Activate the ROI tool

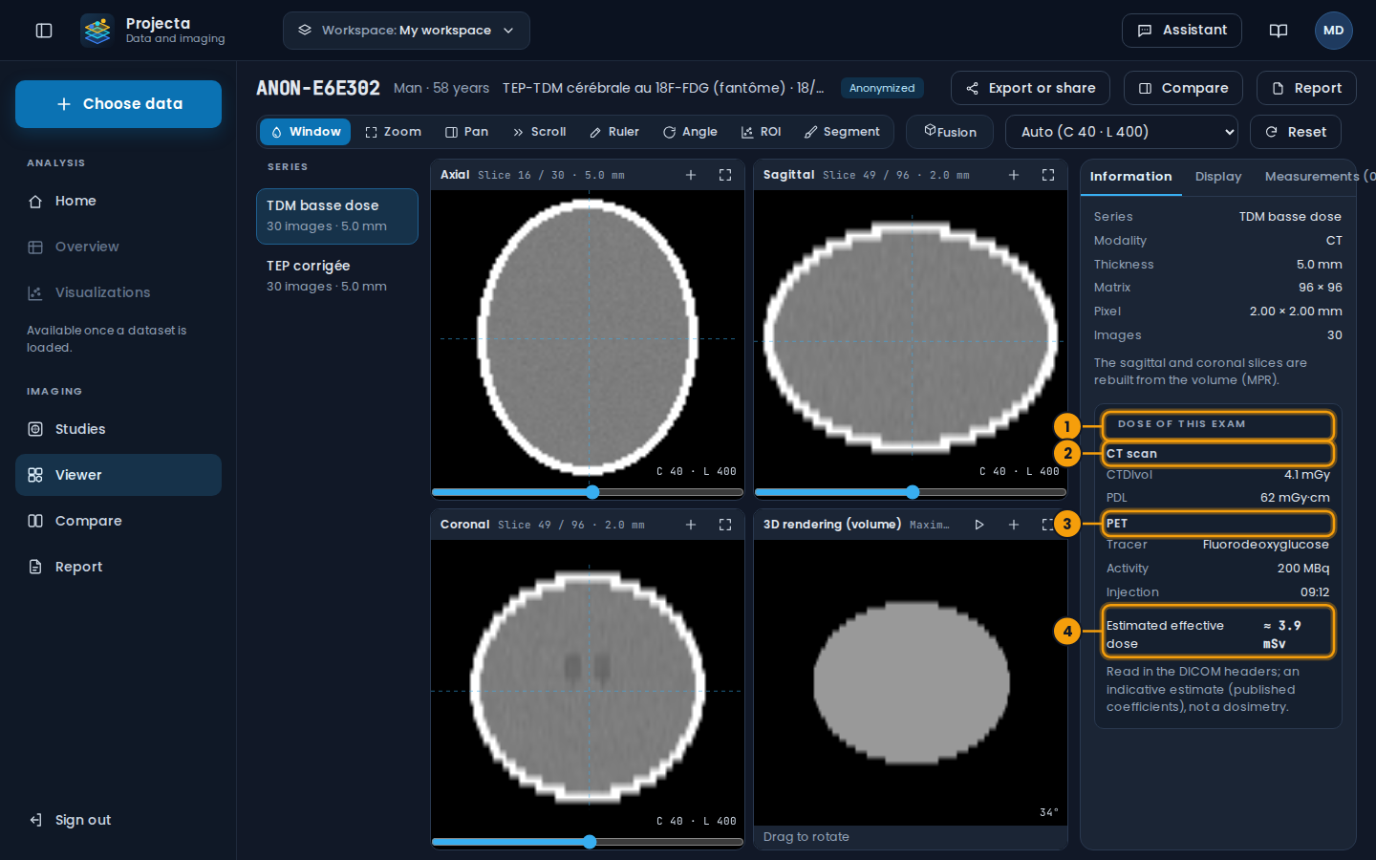761,132
